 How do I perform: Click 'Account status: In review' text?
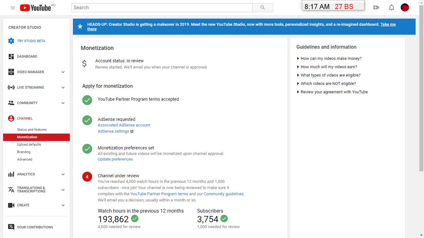[119, 61]
